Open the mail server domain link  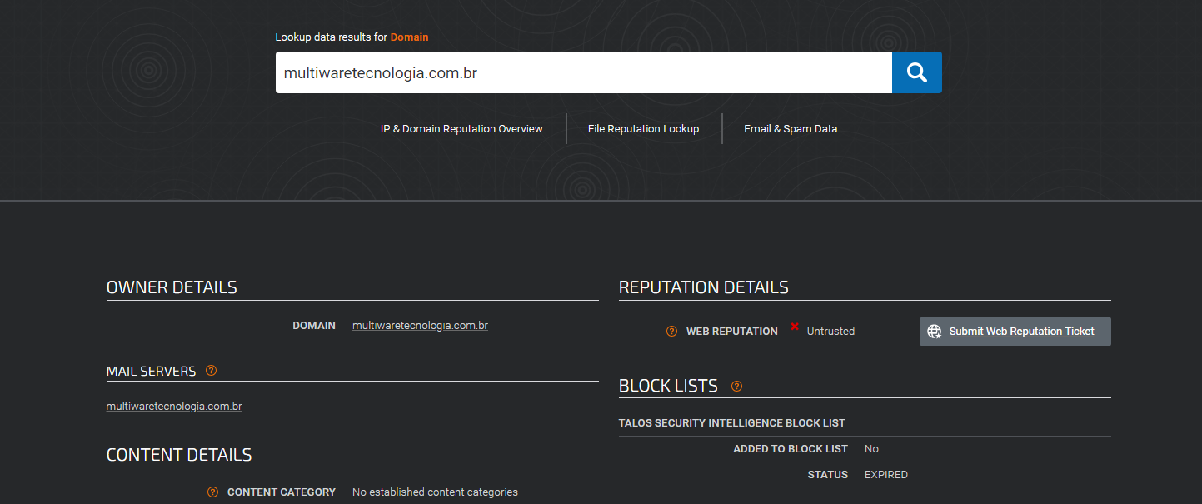click(x=174, y=407)
